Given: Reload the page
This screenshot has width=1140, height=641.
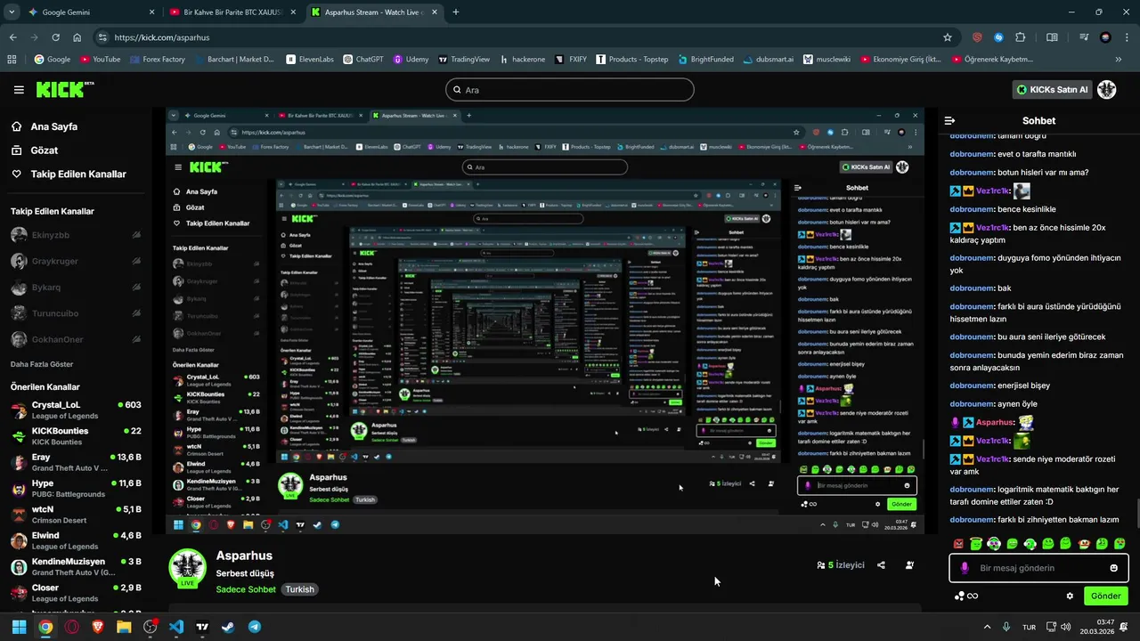Looking at the screenshot, I should click(x=55, y=37).
